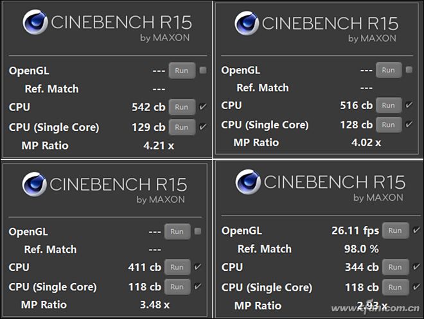The width and height of the screenshot is (424, 319).
Task: Select the 4.21 x MP Ratio value
Action: [159, 146]
